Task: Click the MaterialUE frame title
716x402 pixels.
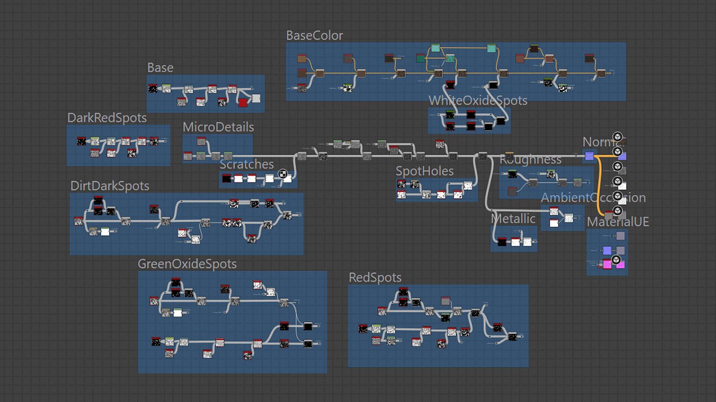Action: click(618, 221)
